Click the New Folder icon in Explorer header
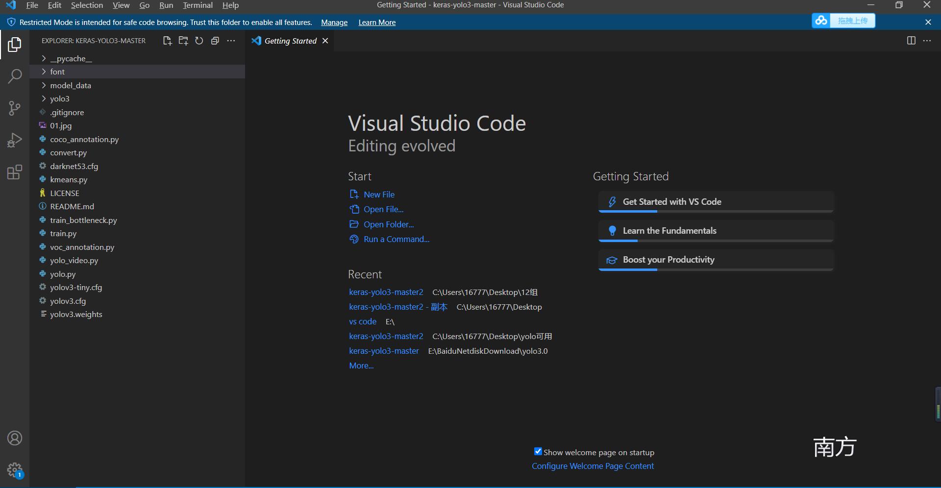This screenshot has height=488, width=941. [183, 41]
